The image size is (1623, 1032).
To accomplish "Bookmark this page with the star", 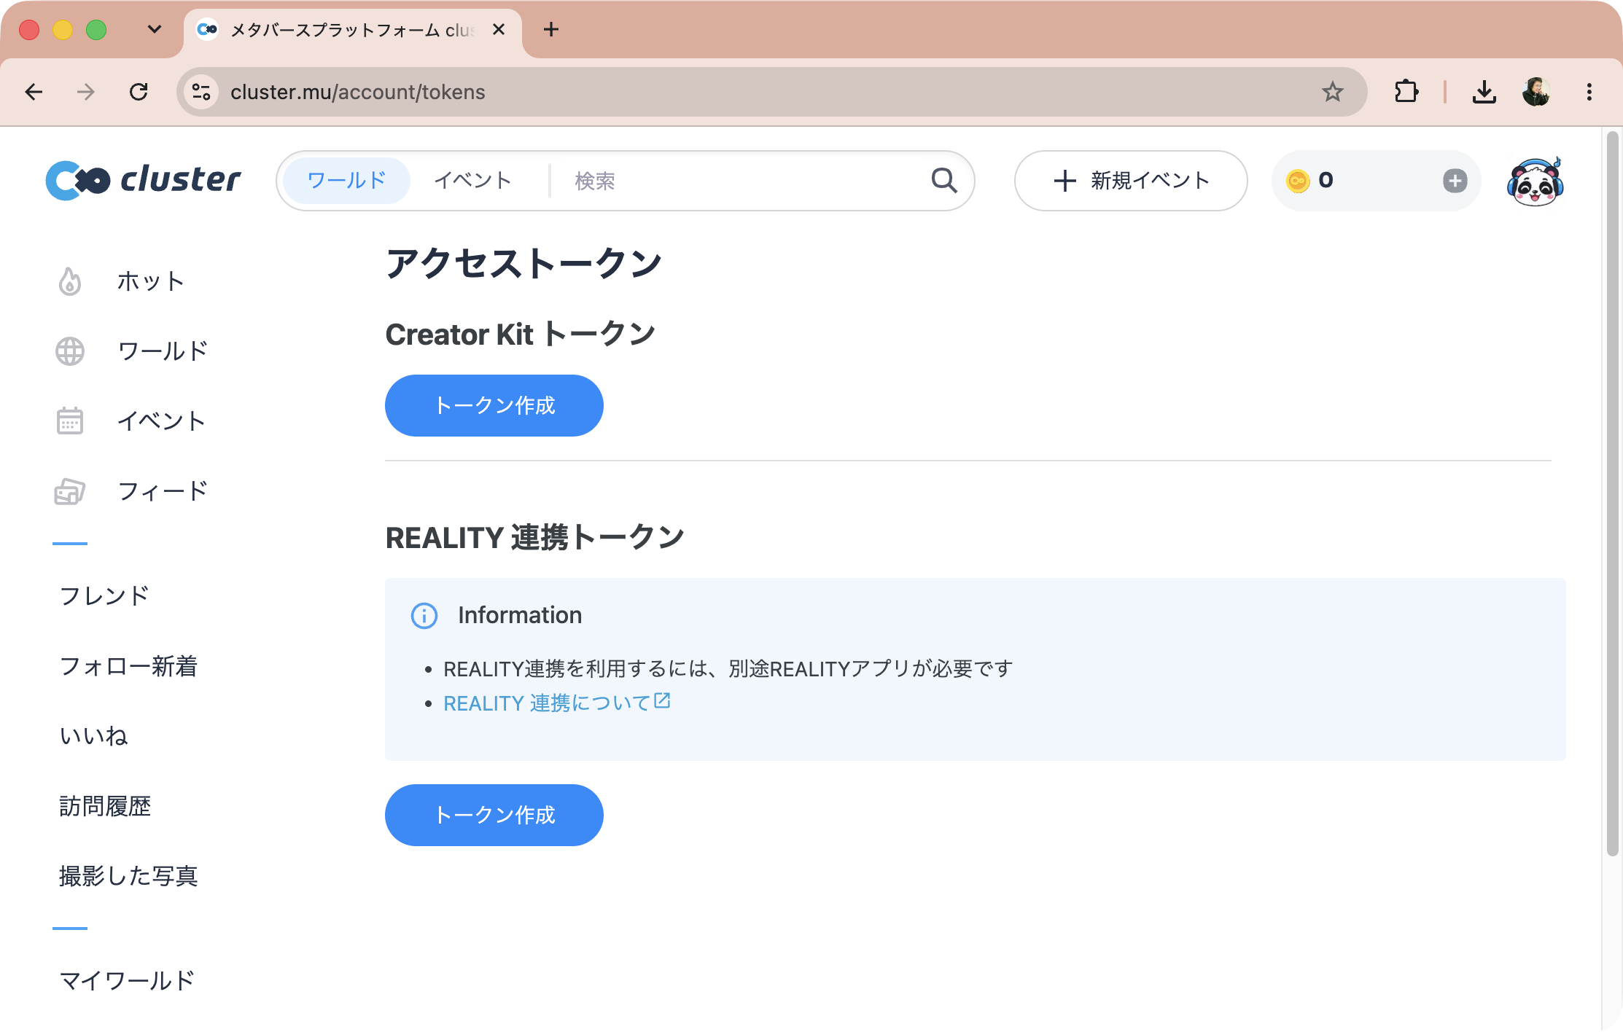I will (1332, 92).
